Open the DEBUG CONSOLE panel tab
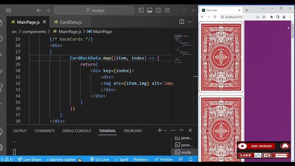 [x=77, y=131]
